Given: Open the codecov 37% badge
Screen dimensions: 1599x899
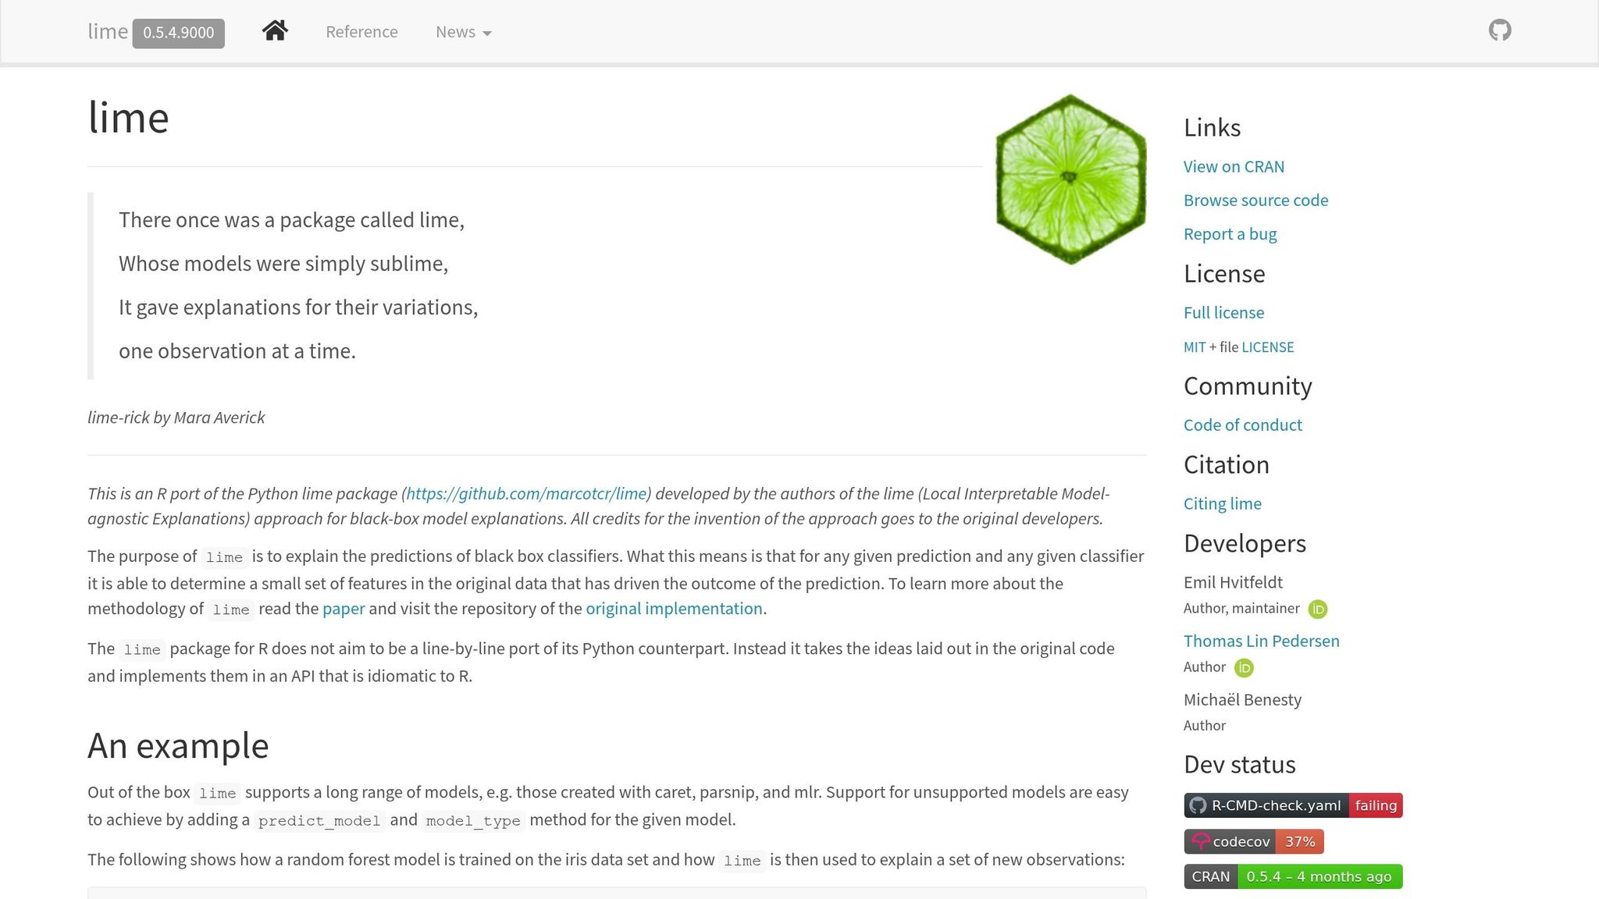Looking at the screenshot, I should click(x=1253, y=841).
